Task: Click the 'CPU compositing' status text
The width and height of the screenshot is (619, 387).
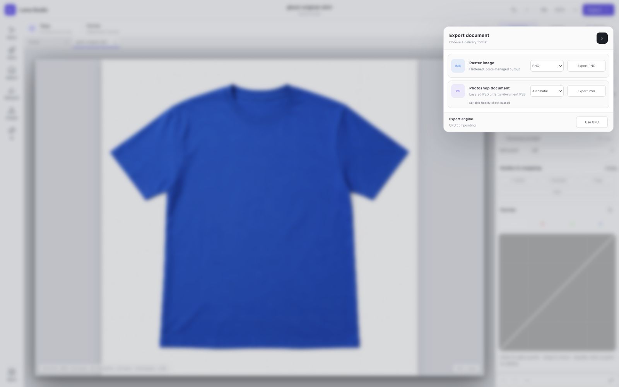Action: [x=462, y=125]
